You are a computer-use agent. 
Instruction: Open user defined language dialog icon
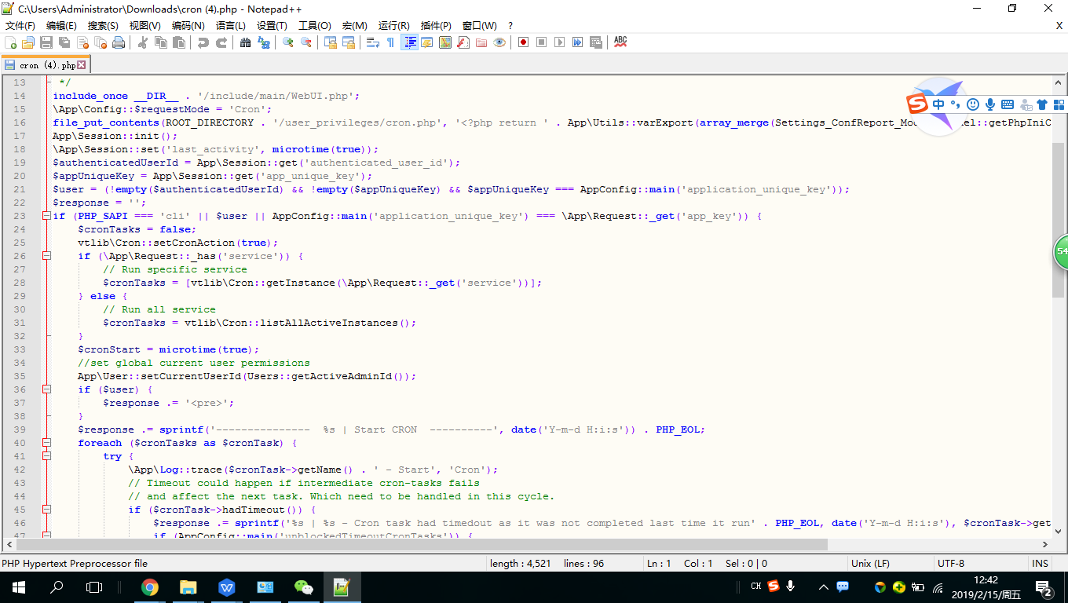(x=426, y=42)
